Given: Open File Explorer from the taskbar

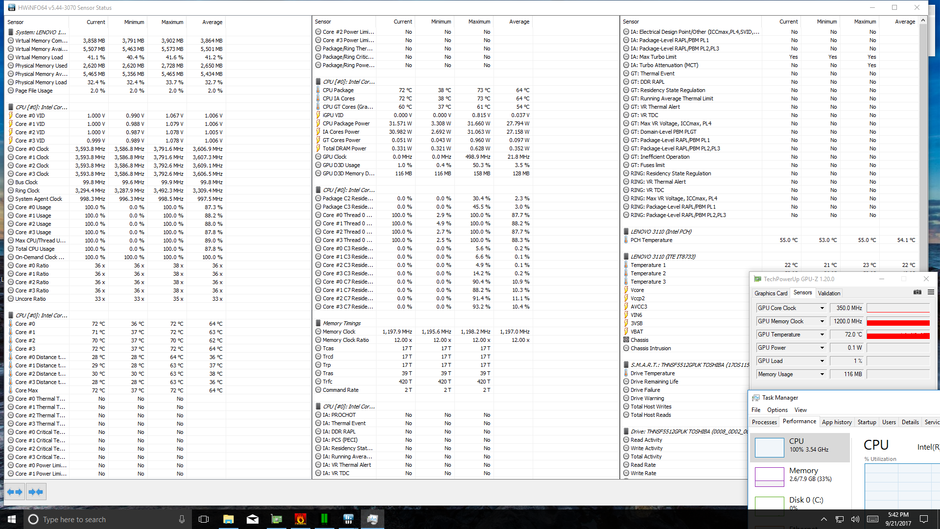Looking at the screenshot, I should (x=229, y=519).
